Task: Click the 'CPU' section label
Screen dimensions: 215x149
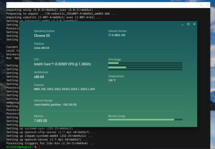Action: pos(36,59)
